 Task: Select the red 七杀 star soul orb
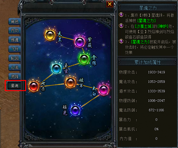coord(34,86)
